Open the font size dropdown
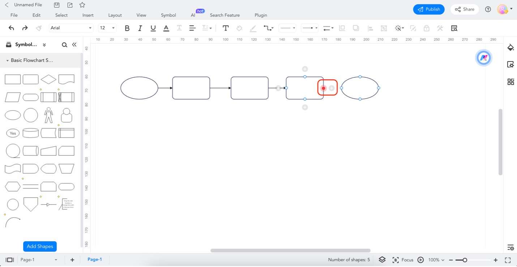Image resolution: width=517 pixels, height=267 pixels. (107, 28)
